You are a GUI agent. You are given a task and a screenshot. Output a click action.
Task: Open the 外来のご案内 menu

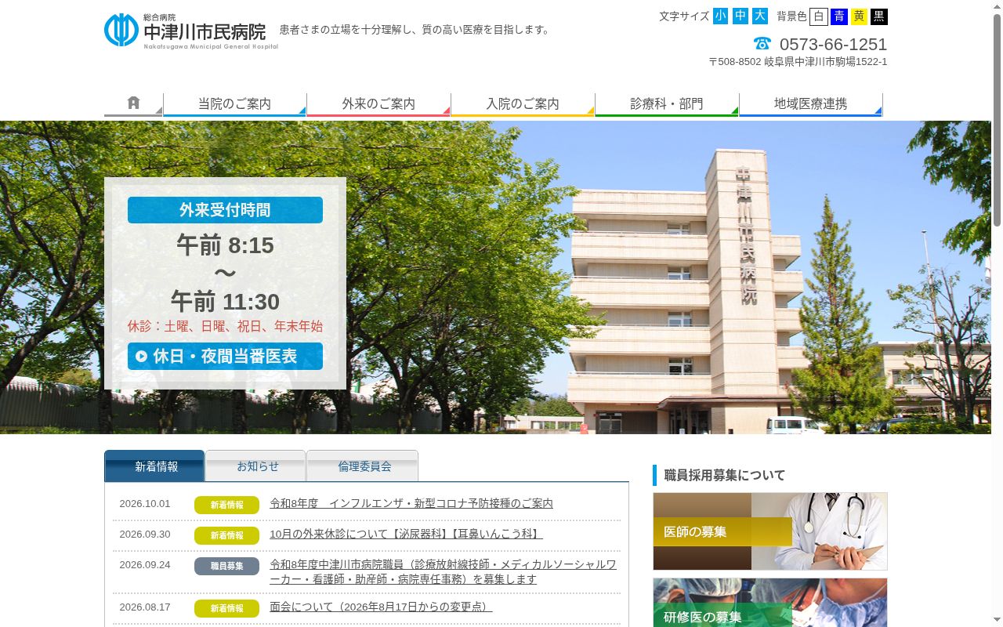(x=378, y=103)
